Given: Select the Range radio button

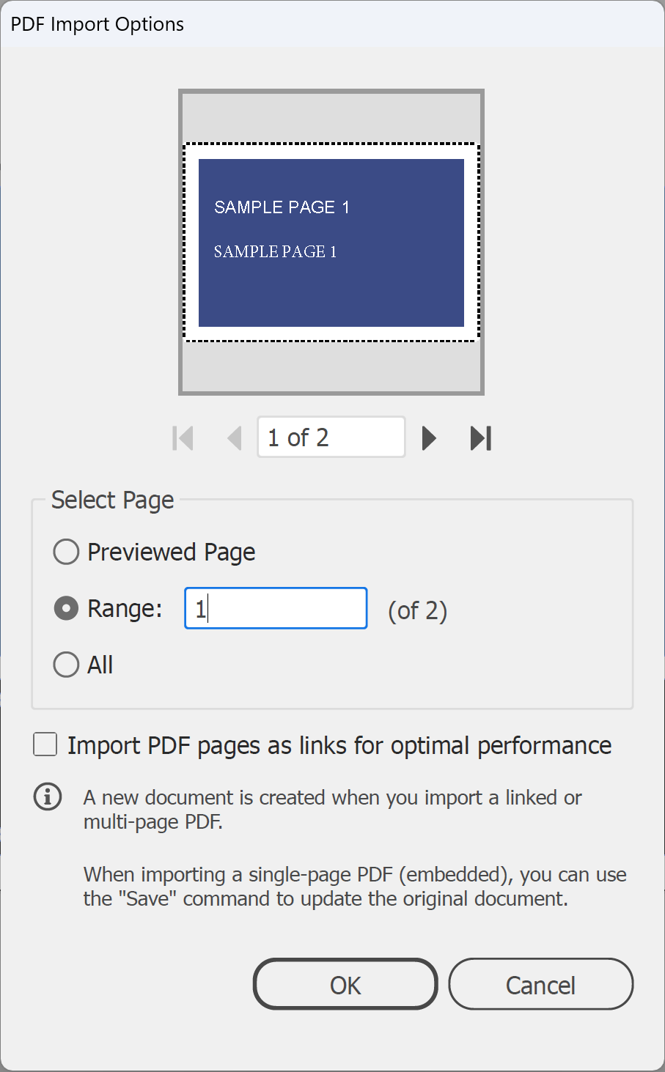Looking at the screenshot, I should click(x=66, y=608).
